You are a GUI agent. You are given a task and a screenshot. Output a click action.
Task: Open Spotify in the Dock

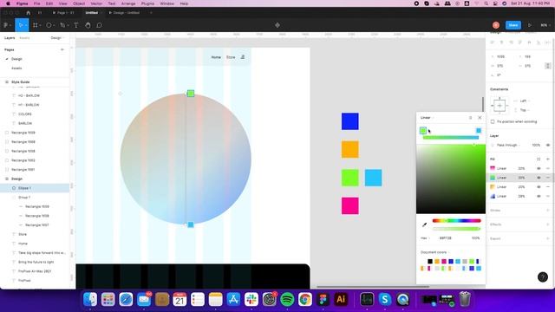pyautogui.click(x=287, y=299)
